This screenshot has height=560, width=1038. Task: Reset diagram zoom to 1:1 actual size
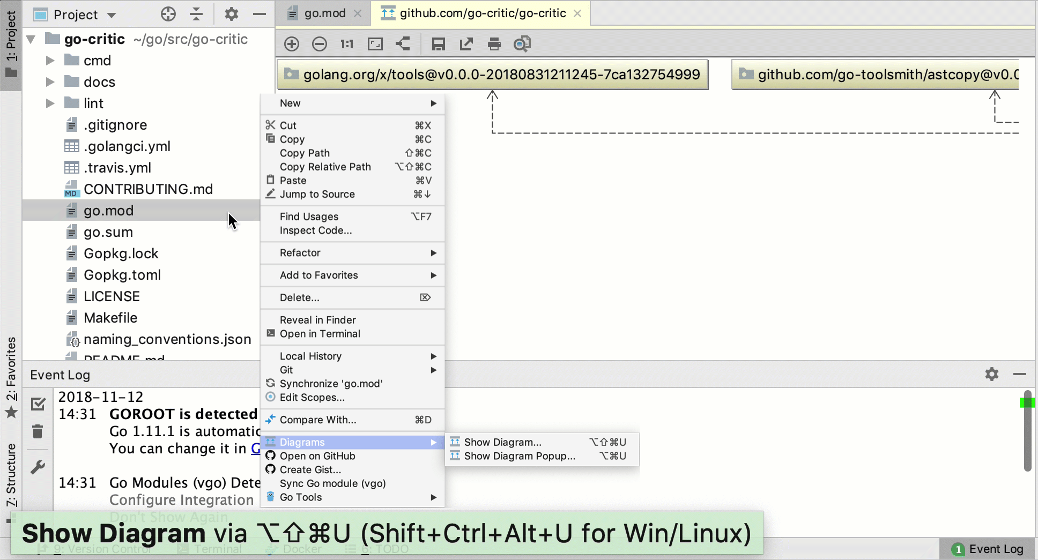pos(346,43)
